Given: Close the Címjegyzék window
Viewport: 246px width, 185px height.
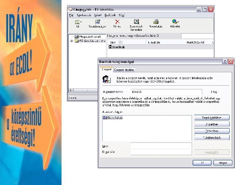Looking at the screenshot, I should 211,9.
